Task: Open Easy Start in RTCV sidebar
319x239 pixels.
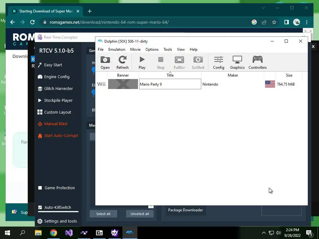Action: [x=50, y=65]
